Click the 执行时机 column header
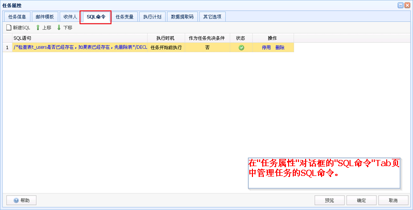413x210 pixels. 166,38
